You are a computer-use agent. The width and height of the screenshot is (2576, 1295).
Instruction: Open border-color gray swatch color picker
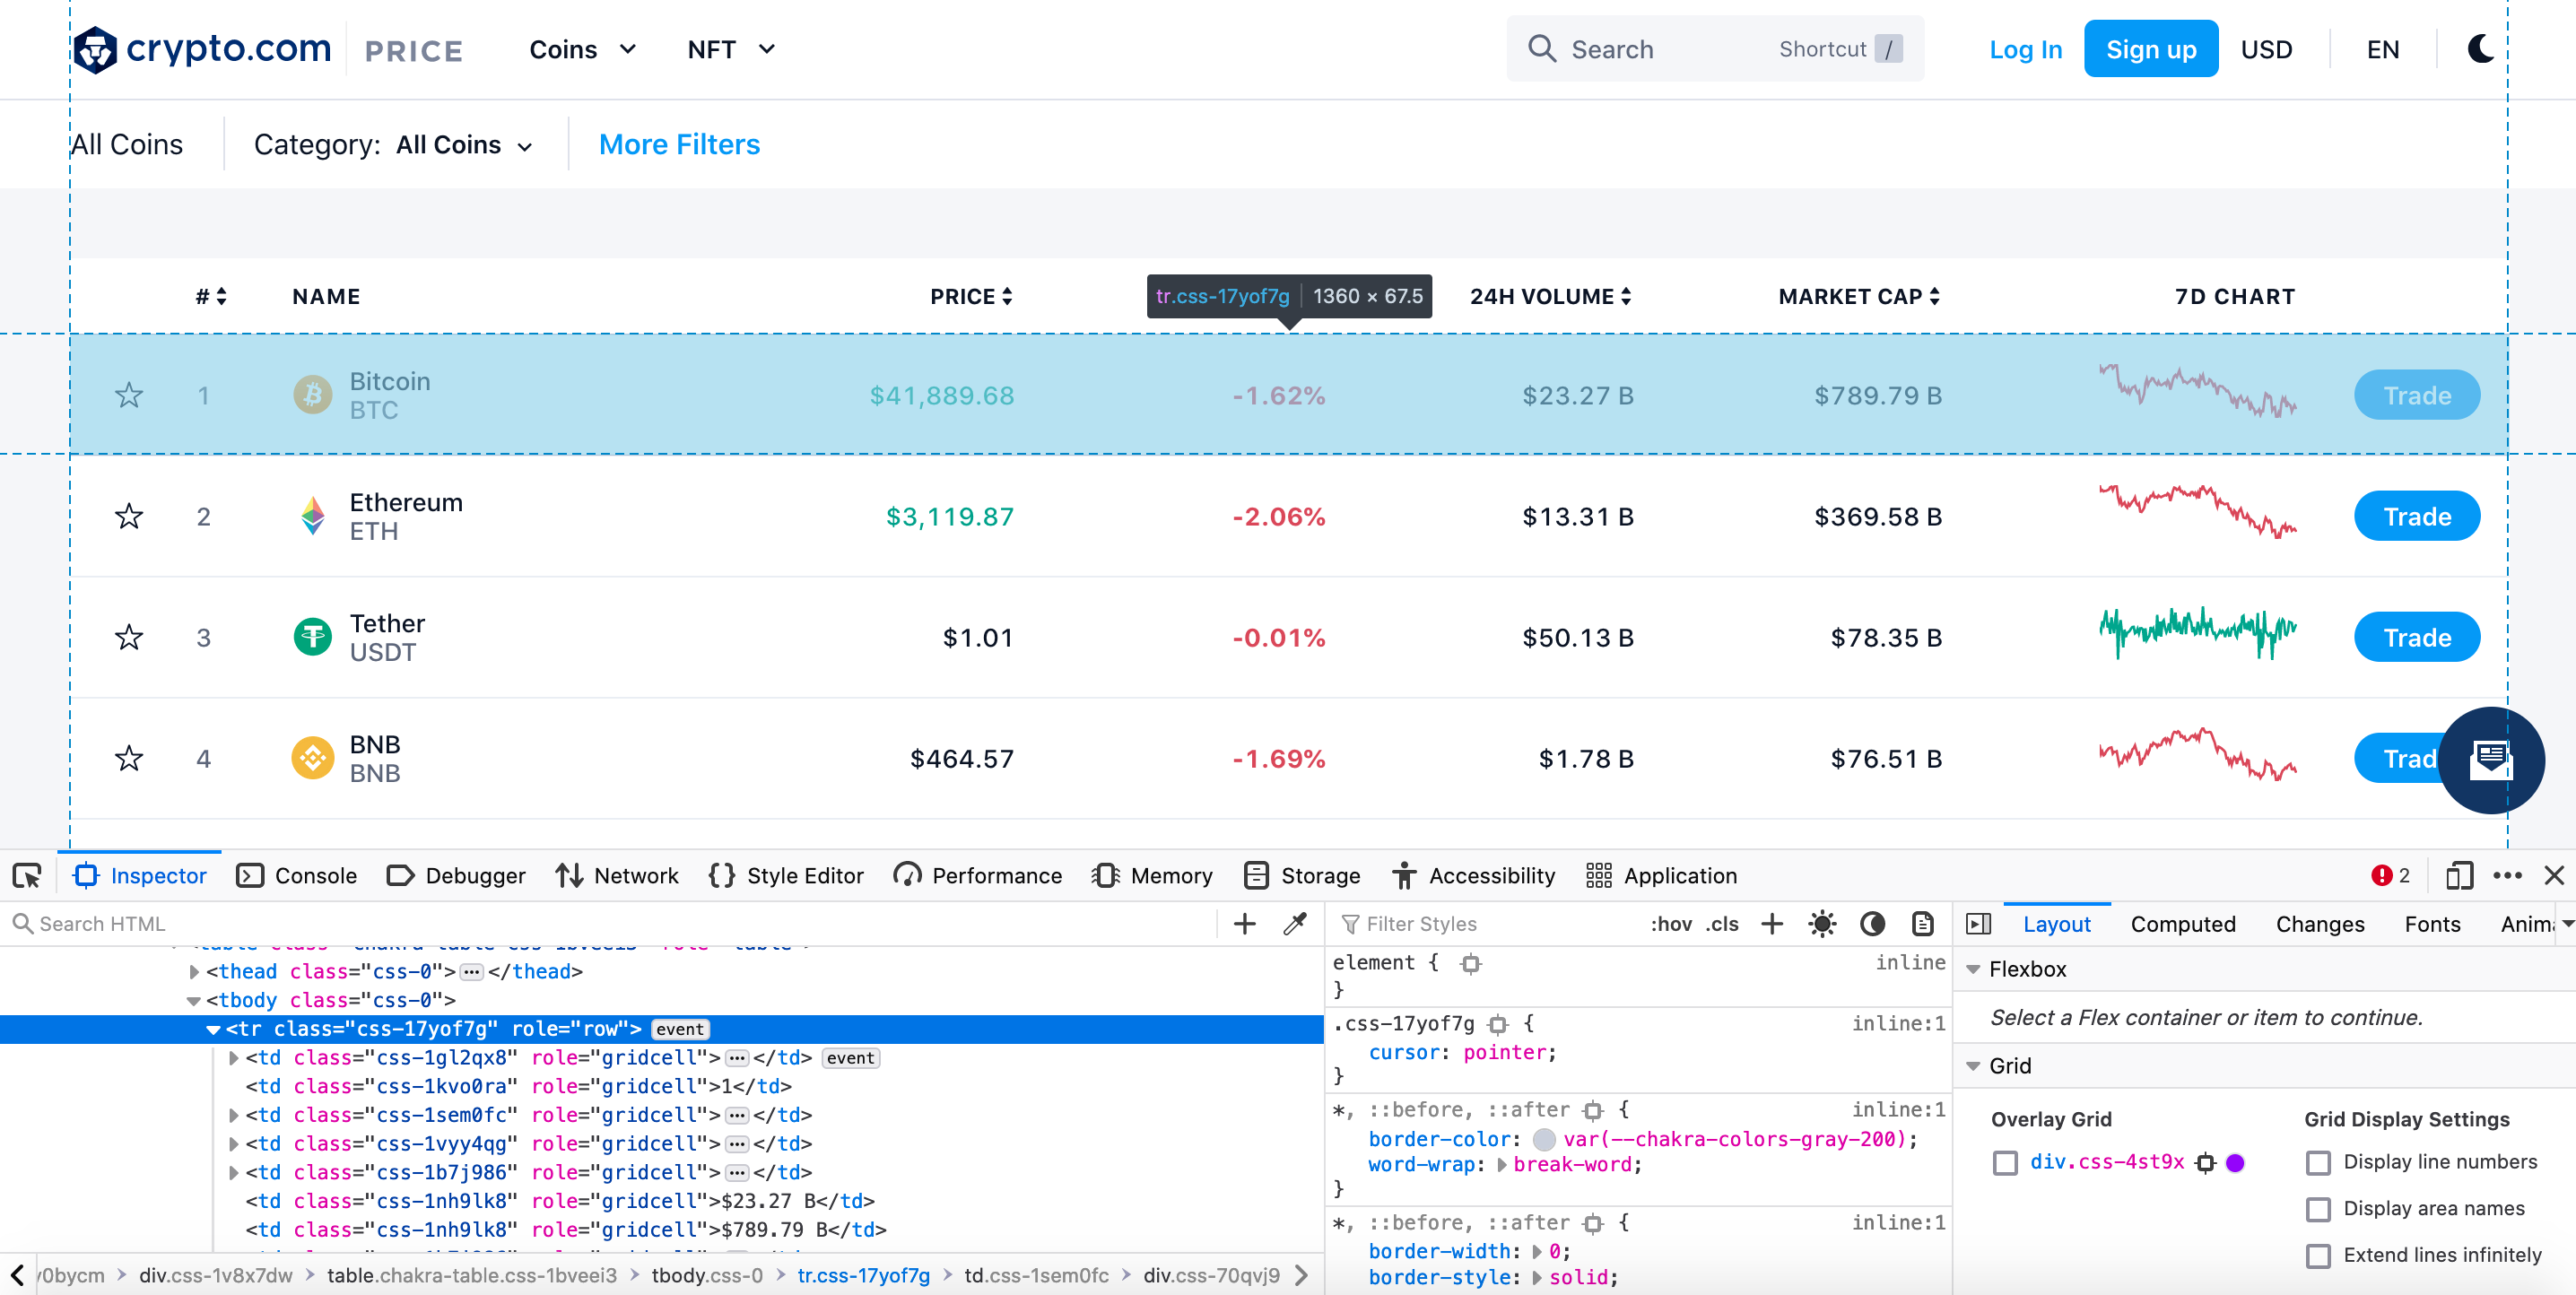pos(1544,1139)
